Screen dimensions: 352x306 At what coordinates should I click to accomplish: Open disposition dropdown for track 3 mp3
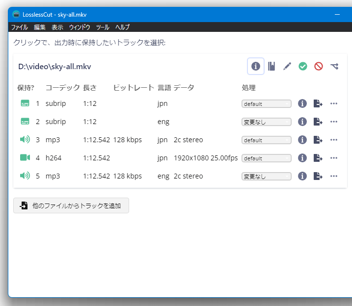[x=267, y=140]
